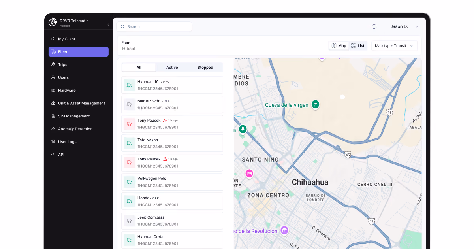Select Fleet in sidebar
Viewport: 474px width, 249px height.
click(78, 52)
